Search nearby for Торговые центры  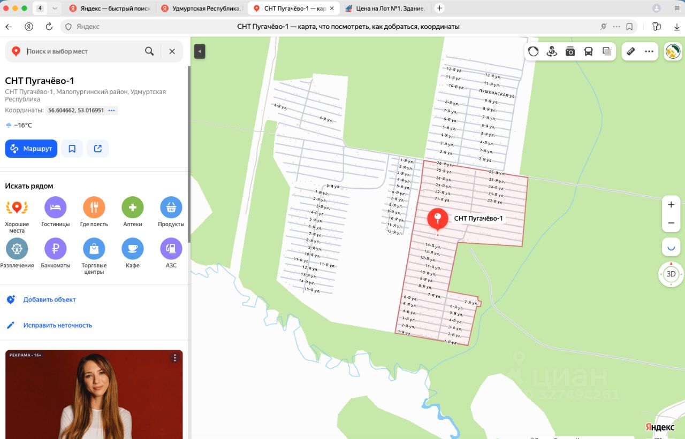tap(94, 257)
